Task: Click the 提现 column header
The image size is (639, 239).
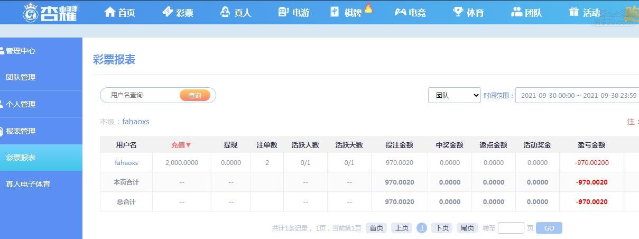Action: 231,144
